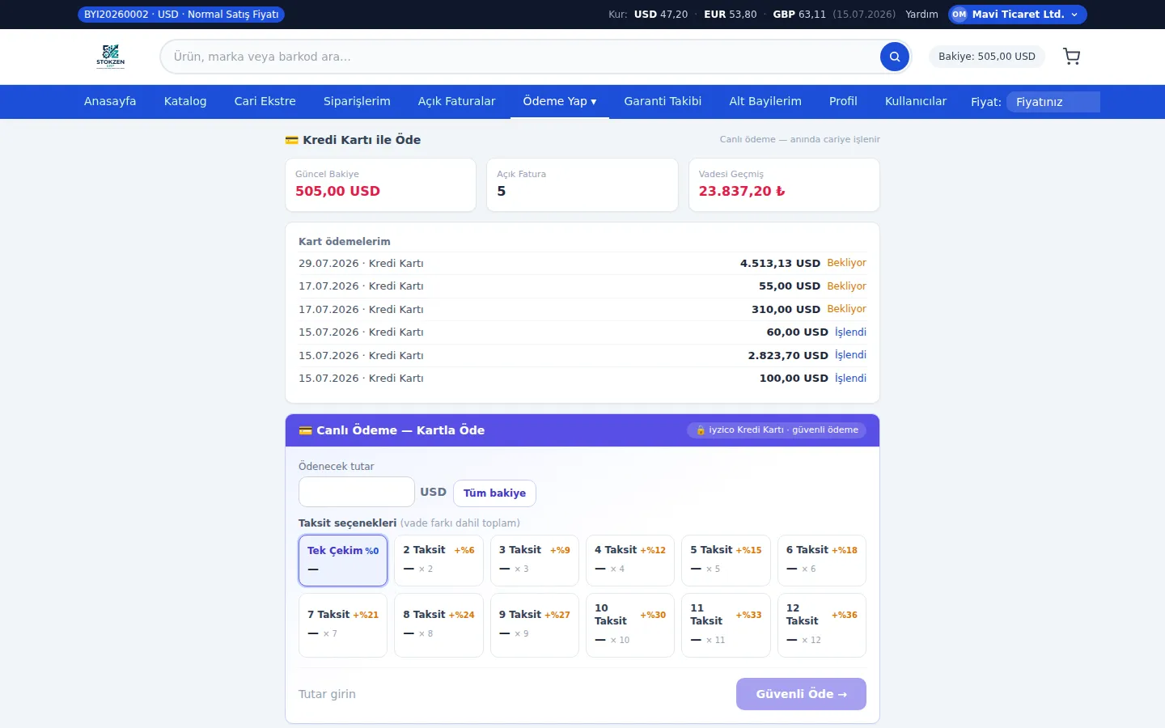
Task: Click the 4.513,13 USD payment row
Action: coord(582,263)
